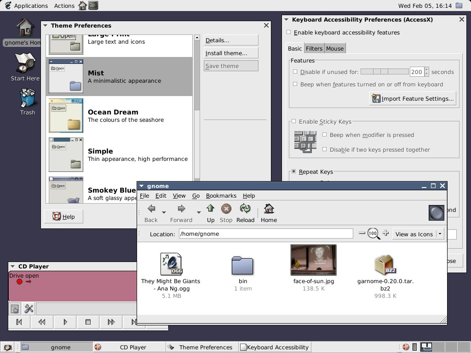Go up one folder with Up arrow
The image size is (471, 353).
[211, 210]
